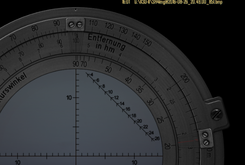Click the file path text ending in 851.bmp
The width and height of the screenshot is (245, 165).
pyautogui.click(x=178, y=2)
